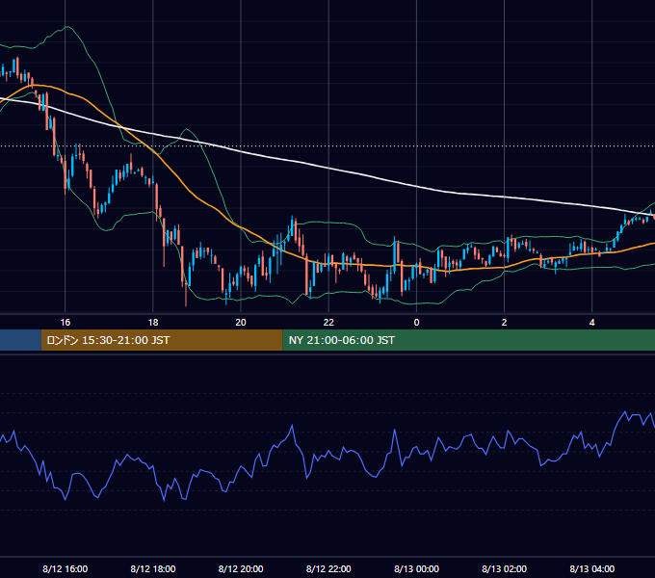This screenshot has width=655, height=578.
Task: Click the blue session segment before ロンドン
Action: point(20,340)
